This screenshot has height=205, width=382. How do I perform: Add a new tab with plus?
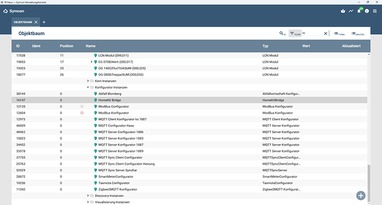44,22
